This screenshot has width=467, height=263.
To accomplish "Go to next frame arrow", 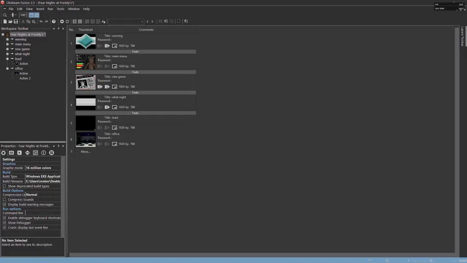I will (x=153, y=21).
